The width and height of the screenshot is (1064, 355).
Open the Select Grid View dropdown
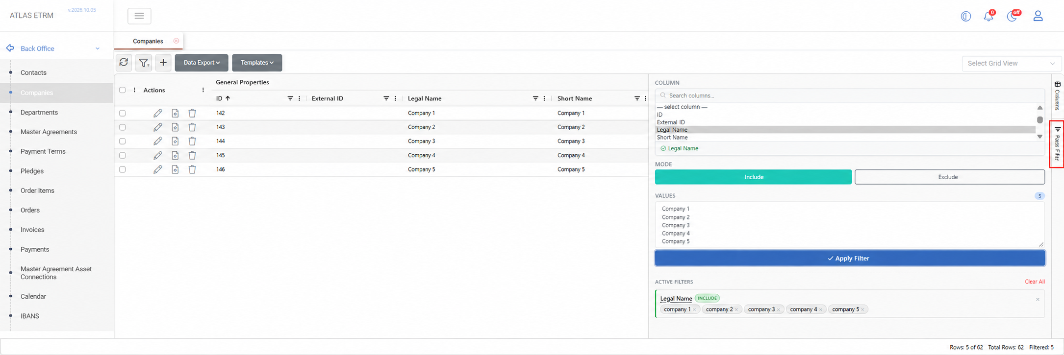[x=1012, y=63]
